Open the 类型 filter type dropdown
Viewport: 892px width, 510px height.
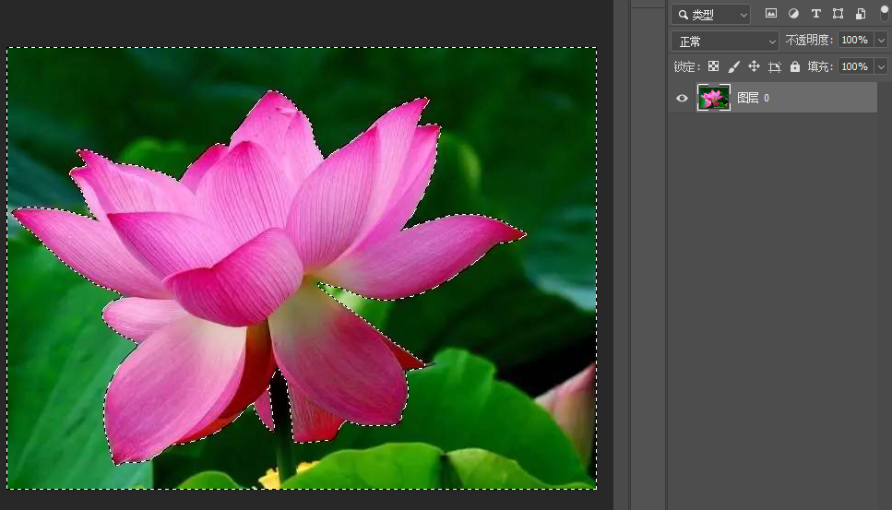point(710,15)
